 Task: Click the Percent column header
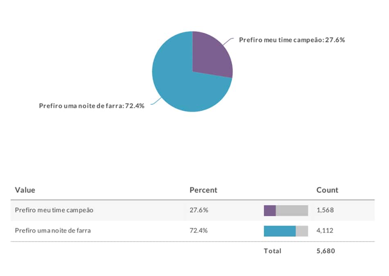point(203,190)
